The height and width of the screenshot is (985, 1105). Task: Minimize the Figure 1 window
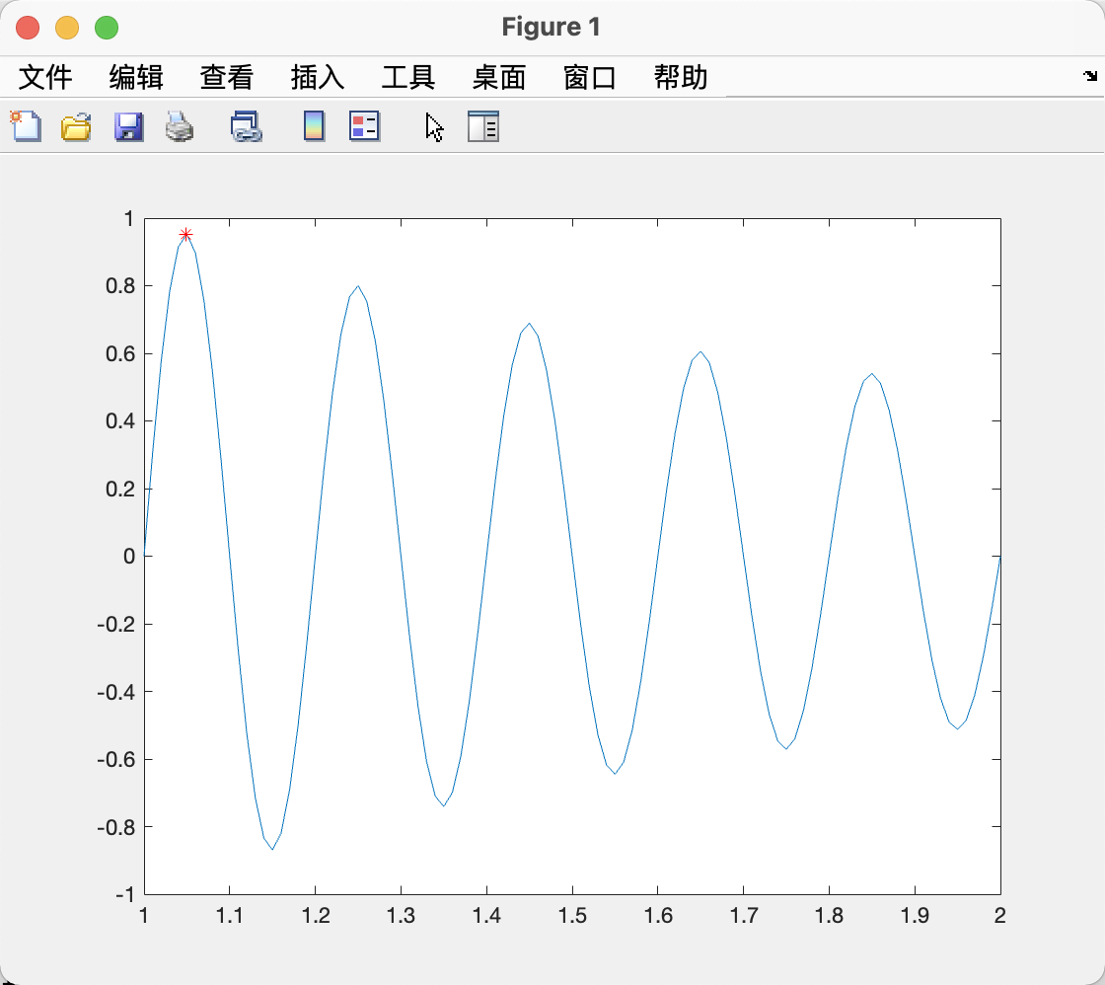click(x=67, y=28)
